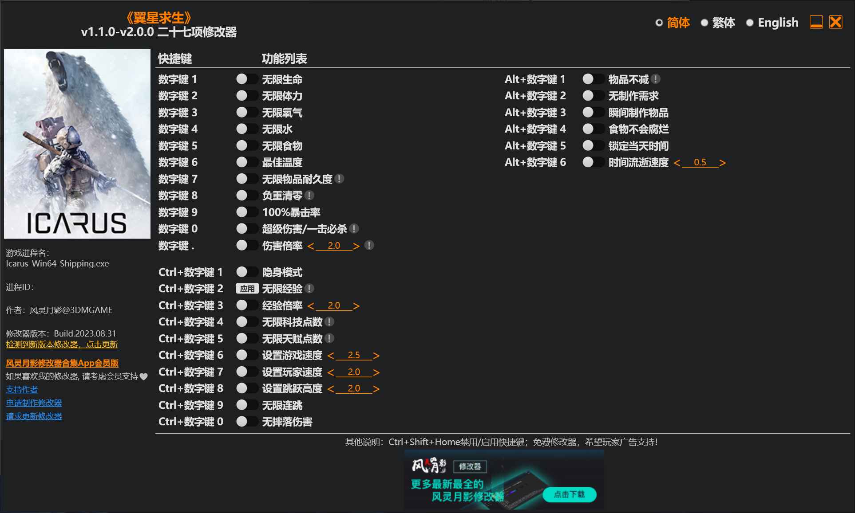Switch interface language to English
Screen dimensions: 855x513
coord(777,22)
